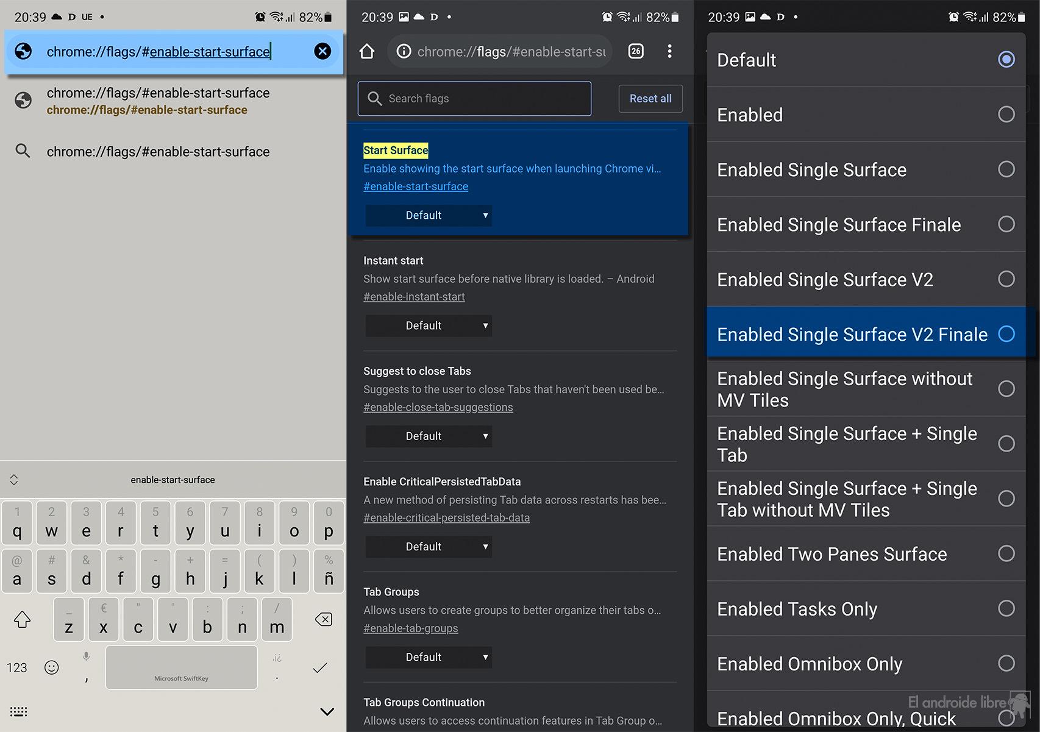Screen dimensions: 1040x732
Task: Open the Tab Groups Default dropdown
Action: (429, 657)
